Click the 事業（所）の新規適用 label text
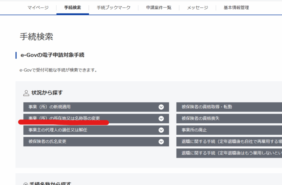This screenshot has width=282, height=185. (51, 107)
